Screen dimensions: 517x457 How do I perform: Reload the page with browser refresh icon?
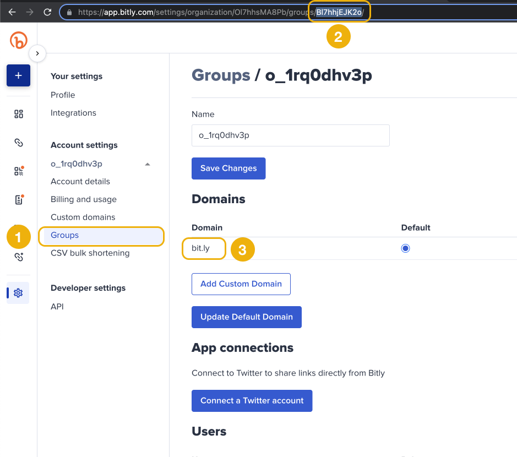pyautogui.click(x=47, y=12)
